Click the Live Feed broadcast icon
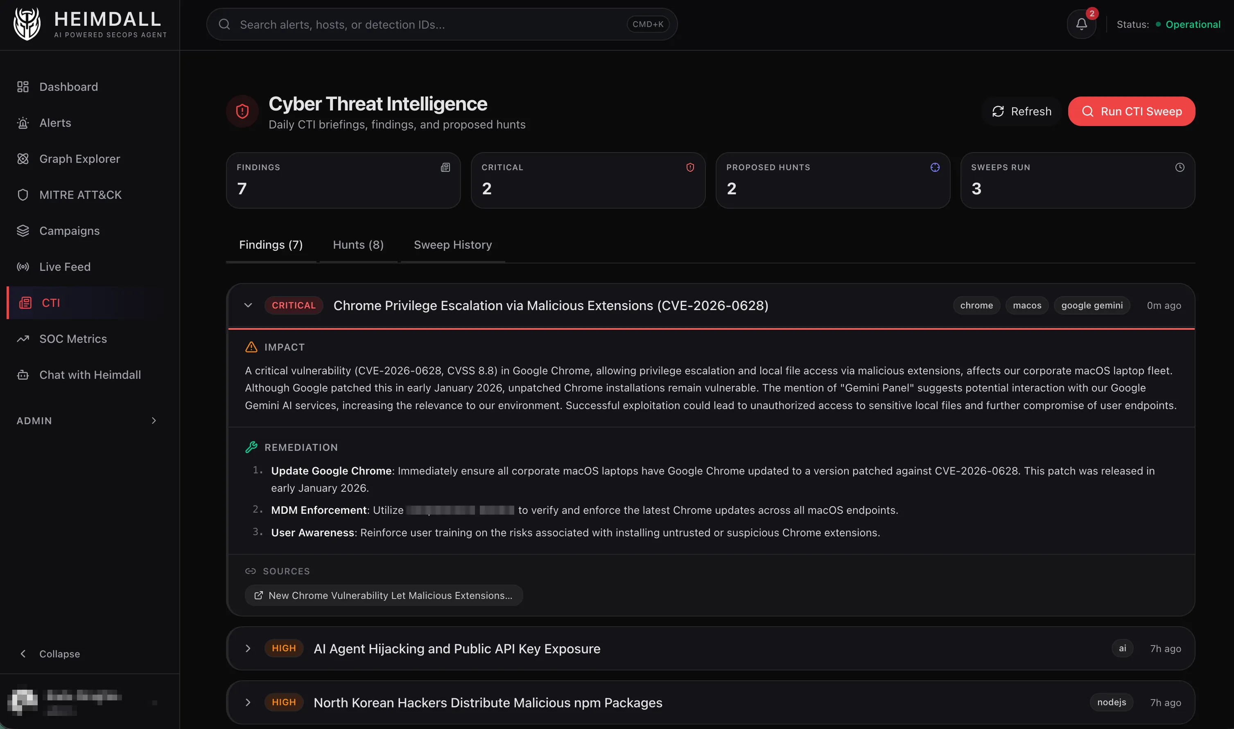 coord(23,267)
